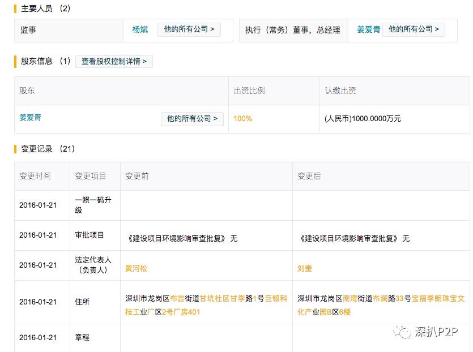
Task: Select the 一照一码升级 change item
Action: click(x=93, y=205)
